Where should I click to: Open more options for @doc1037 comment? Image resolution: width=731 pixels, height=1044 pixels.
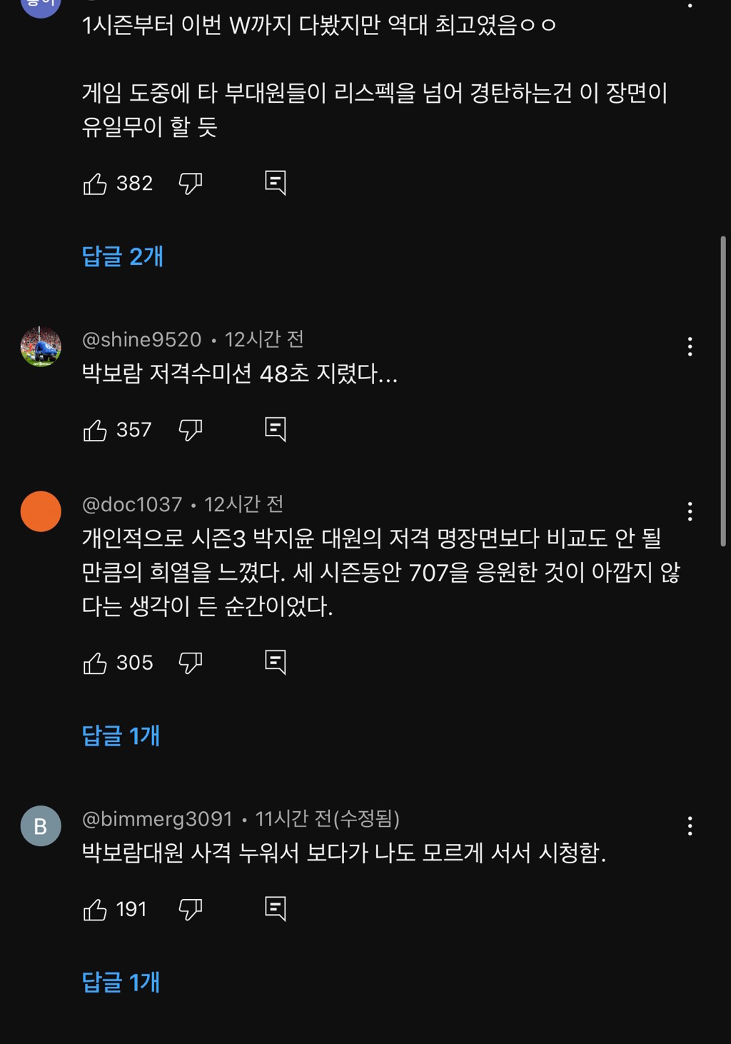click(690, 511)
